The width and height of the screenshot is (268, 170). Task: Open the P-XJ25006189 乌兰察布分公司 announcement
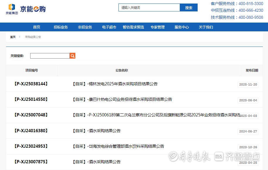pos(156,115)
